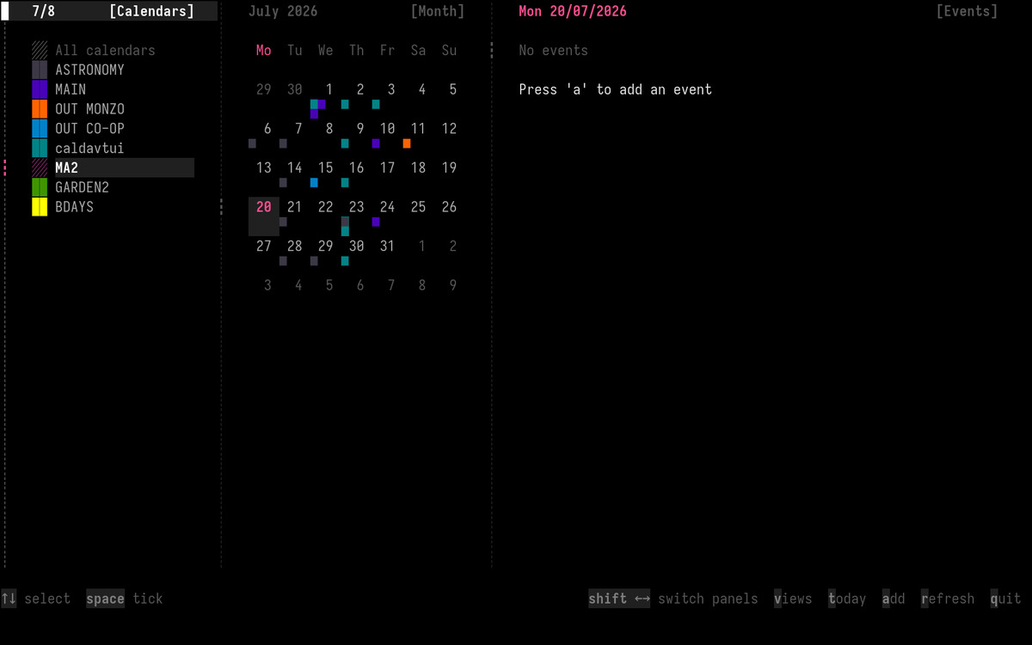Click the Su weekday column header
The image size is (1032, 645).
[449, 50]
